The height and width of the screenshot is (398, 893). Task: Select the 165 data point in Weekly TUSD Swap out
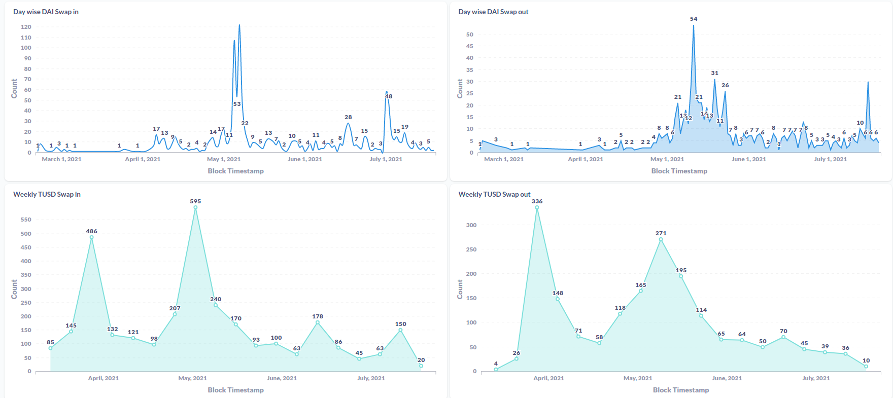click(x=641, y=291)
